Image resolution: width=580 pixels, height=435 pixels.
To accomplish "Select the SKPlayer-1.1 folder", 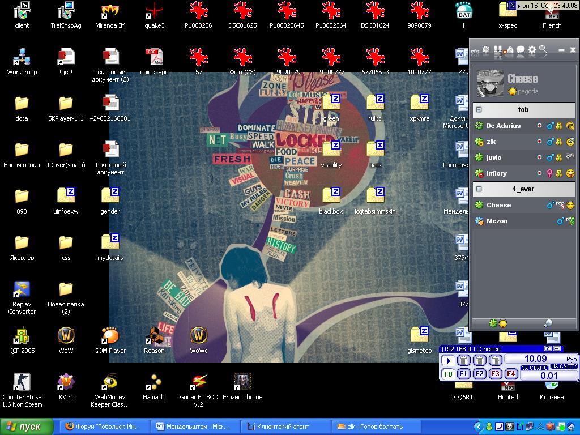I will [x=66, y=108].
